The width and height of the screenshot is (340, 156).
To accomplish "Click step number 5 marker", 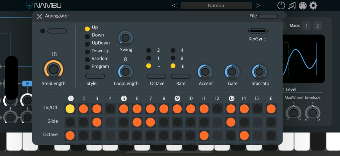I will [124, 98].
